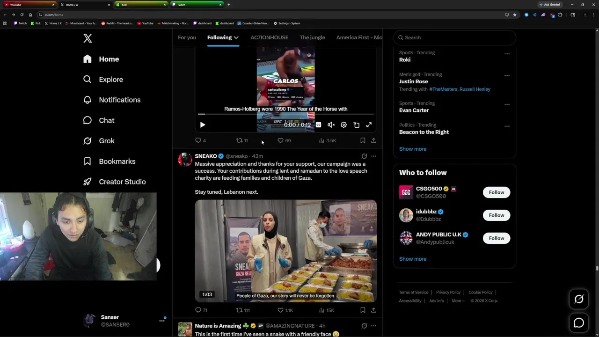
Task: Click Ask Gemini in browser toolbar
Action: tap(549, 5)
